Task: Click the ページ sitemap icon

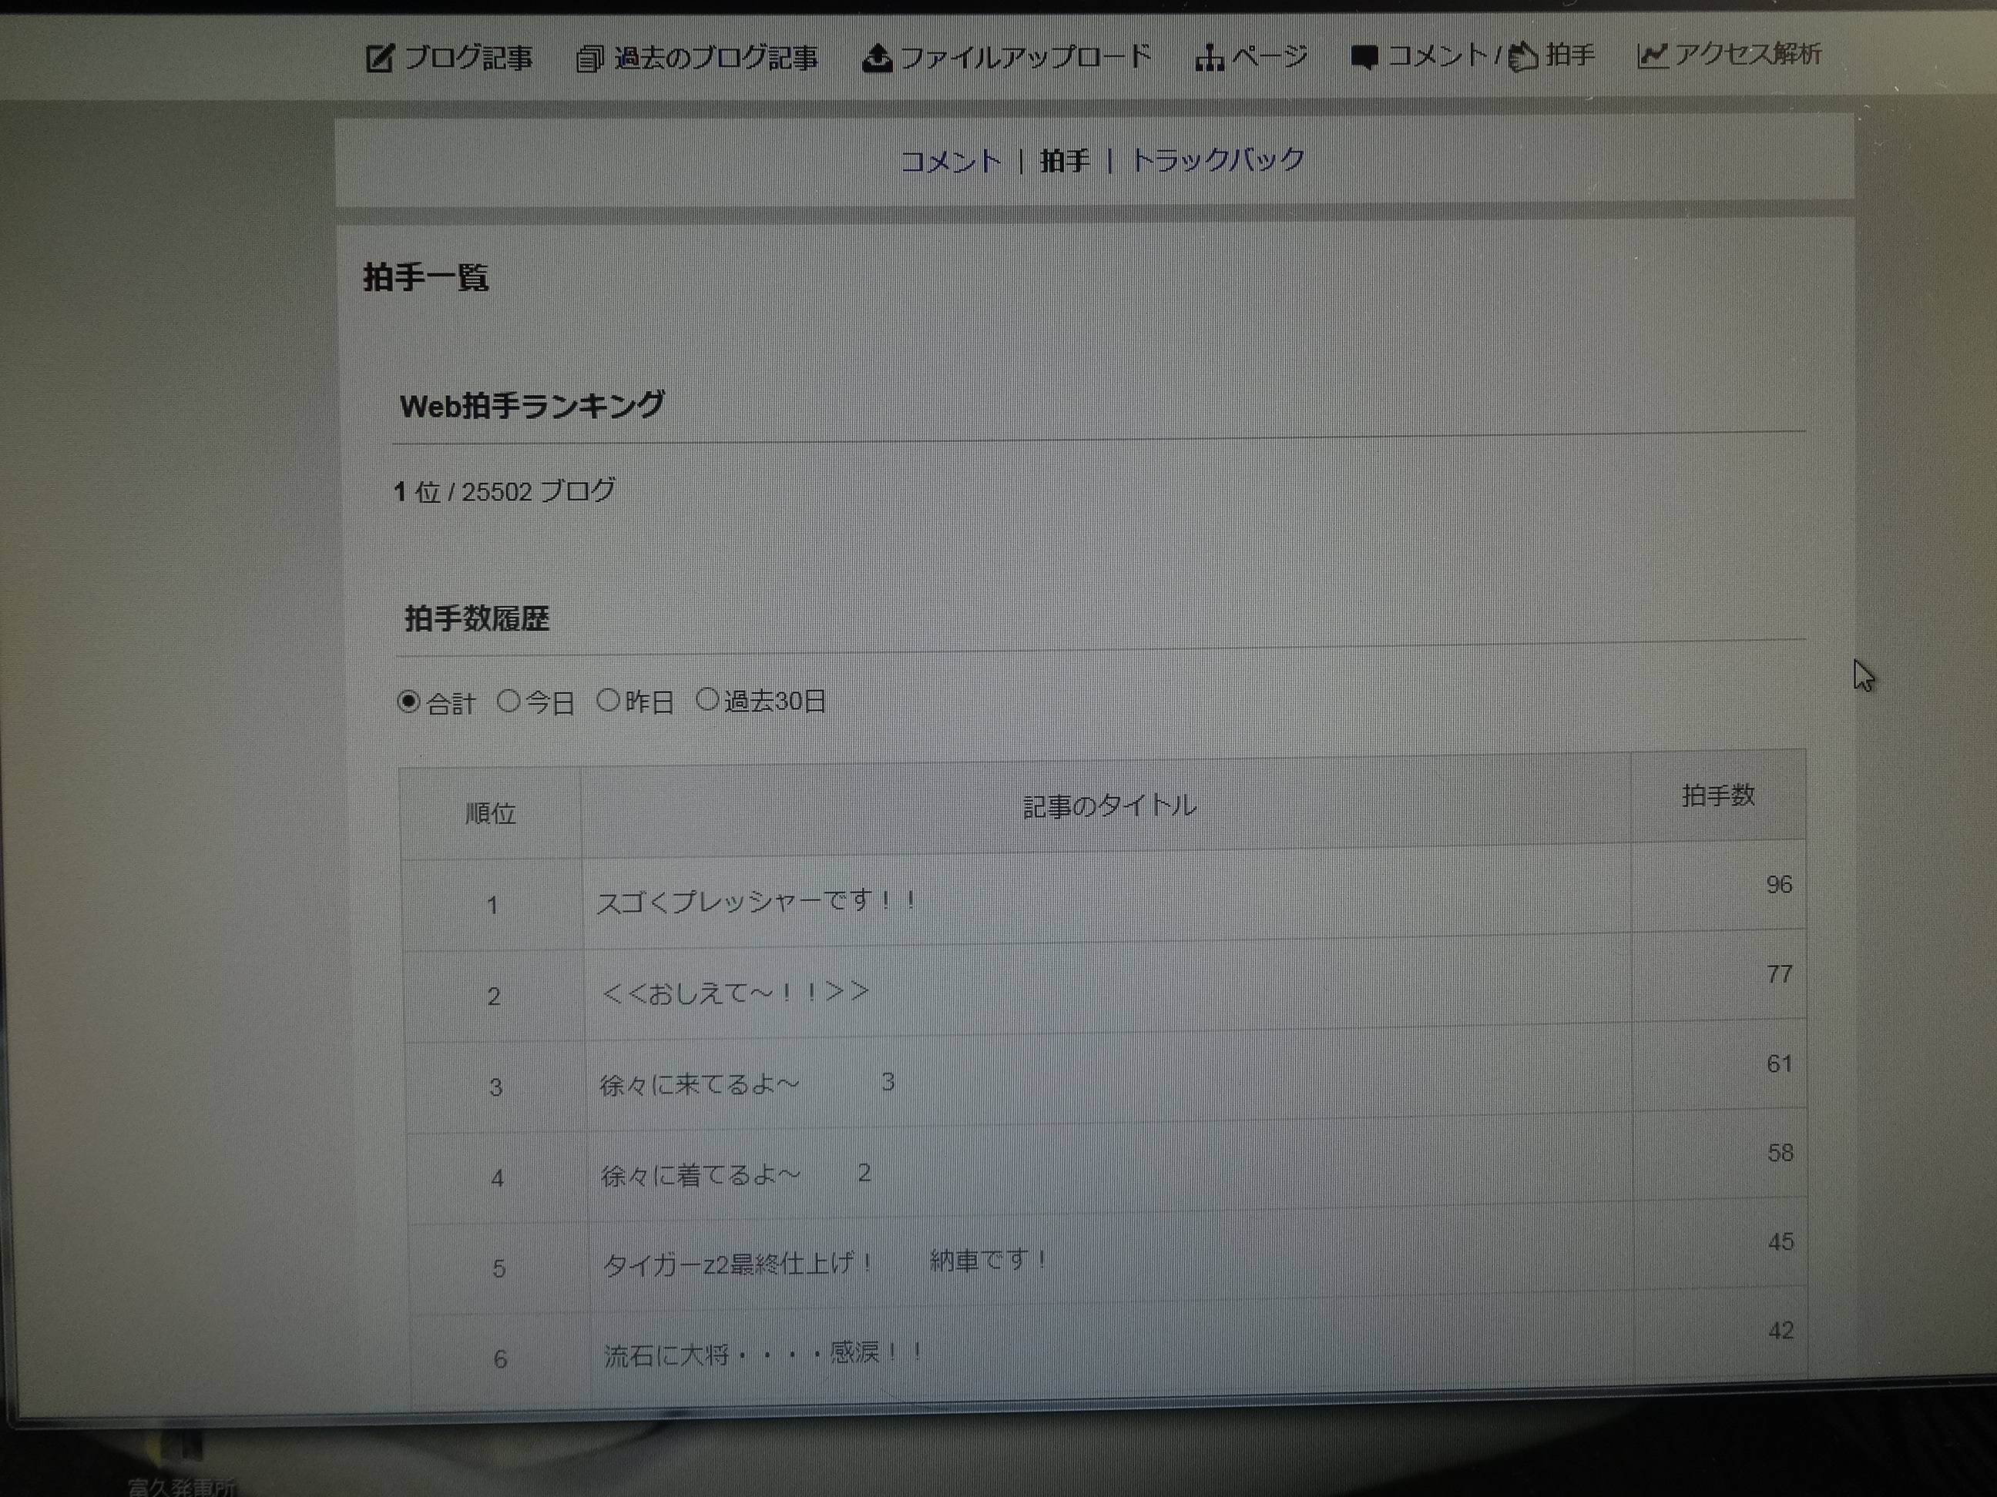Action: click(1209, 59)
